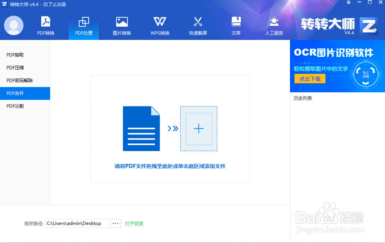
Task: Select PDF抽取 in the sidebar
Action: click(25, 55)
